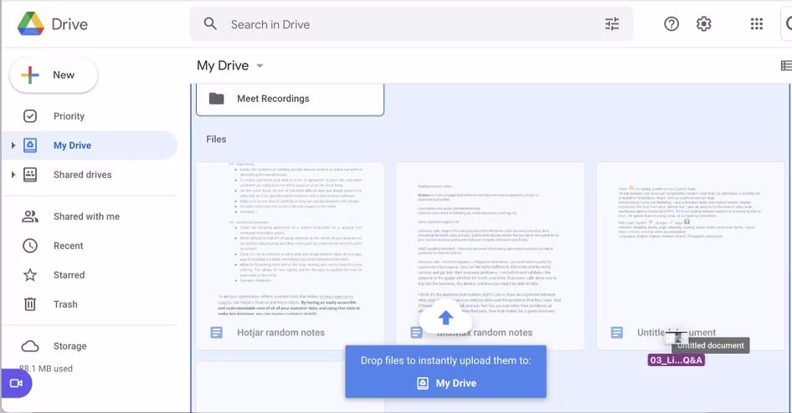Click the Shared with me people icon
Image resolution: width=792 pixels, height=413 pixels.
coord(30,217)
